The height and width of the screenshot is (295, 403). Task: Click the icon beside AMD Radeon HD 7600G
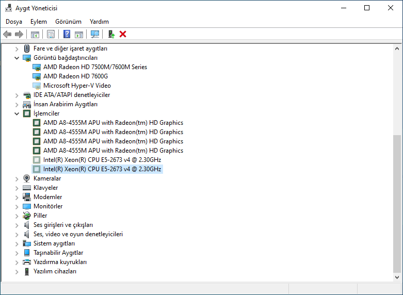tap(37, 76)
